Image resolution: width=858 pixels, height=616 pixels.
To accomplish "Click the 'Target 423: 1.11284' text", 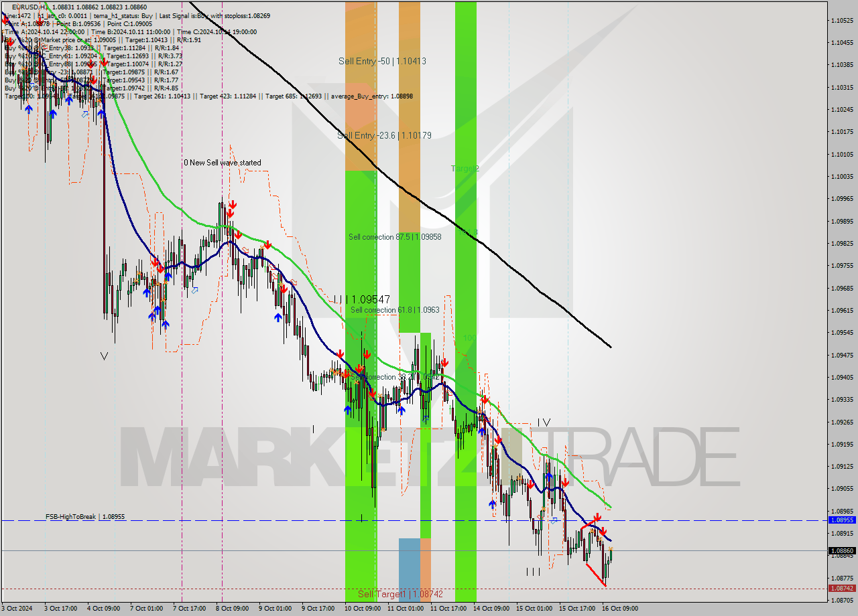I will point(228,96).
